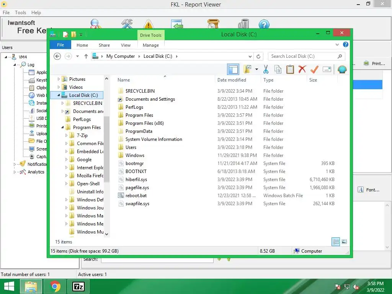Click the trash can icon in FKL toolbar

coord(243,24)
